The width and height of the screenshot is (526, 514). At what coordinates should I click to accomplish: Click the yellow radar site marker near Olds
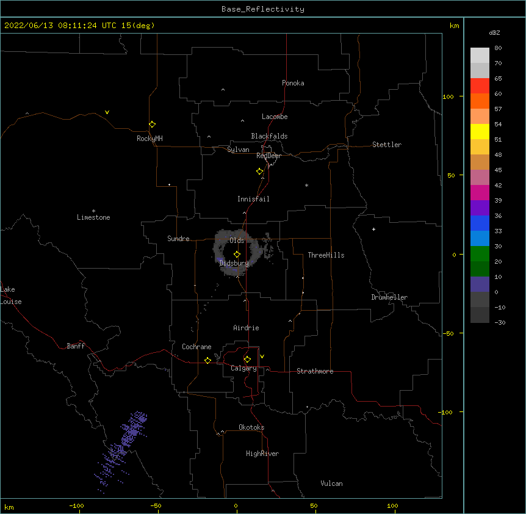click(x=237, y=255)
